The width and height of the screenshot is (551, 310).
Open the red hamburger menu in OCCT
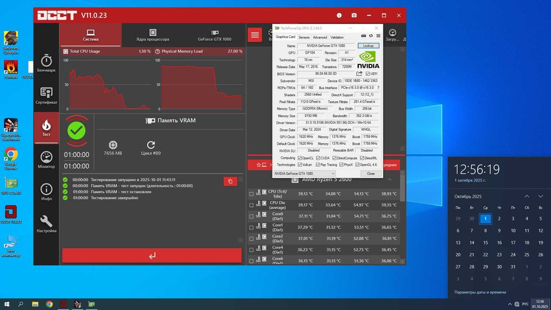(255, 35)
